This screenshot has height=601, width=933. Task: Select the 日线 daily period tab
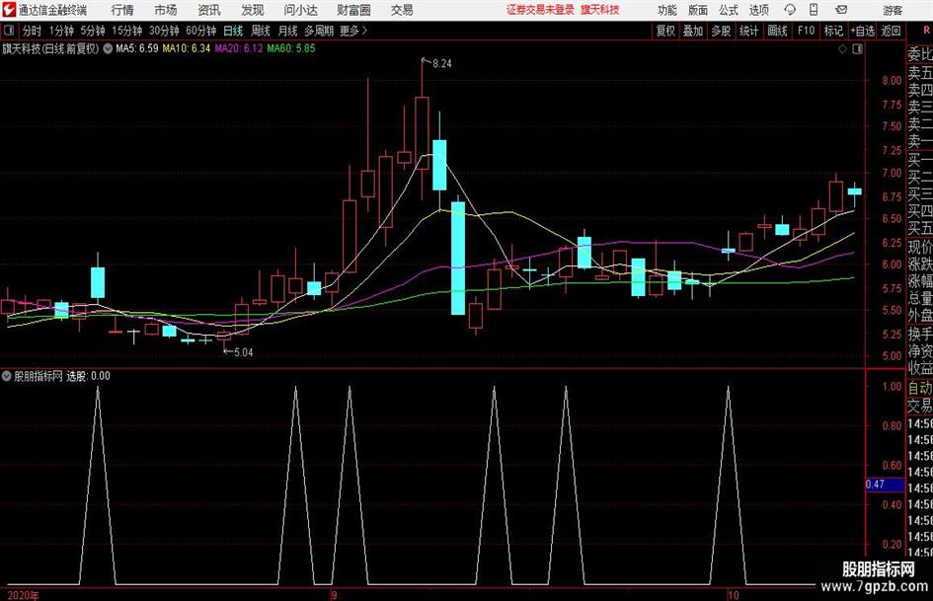(x=233, y=31)
